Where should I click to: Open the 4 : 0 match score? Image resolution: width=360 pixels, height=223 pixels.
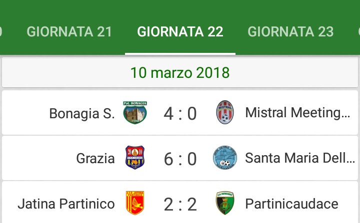tap(180, 114)
